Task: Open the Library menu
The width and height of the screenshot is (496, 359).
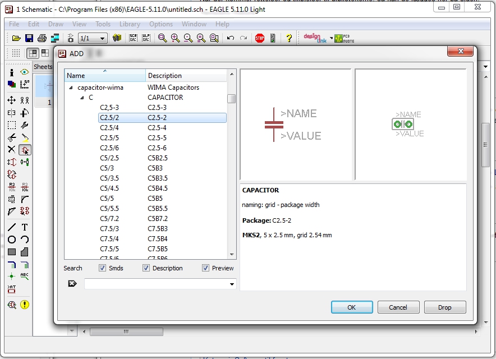Action: tap(130, 24)
